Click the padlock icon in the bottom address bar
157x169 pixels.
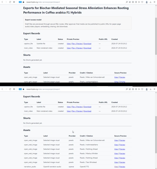[24, 89]
